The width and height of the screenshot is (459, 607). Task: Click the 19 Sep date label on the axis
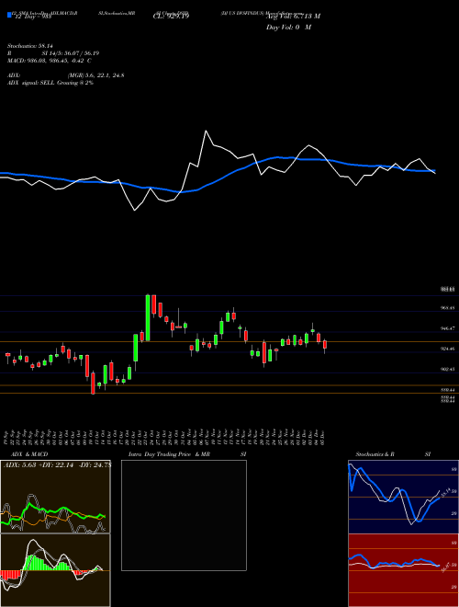7,438
